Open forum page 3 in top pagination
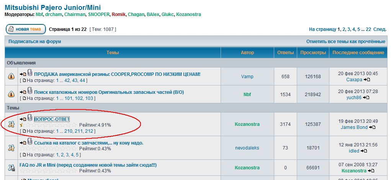 348,29
